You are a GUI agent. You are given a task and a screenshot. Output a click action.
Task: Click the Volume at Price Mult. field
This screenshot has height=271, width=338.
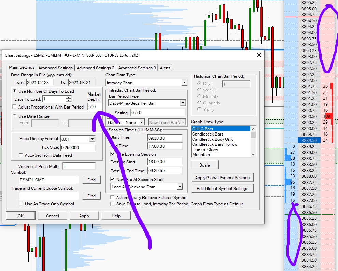pos(79,166)
